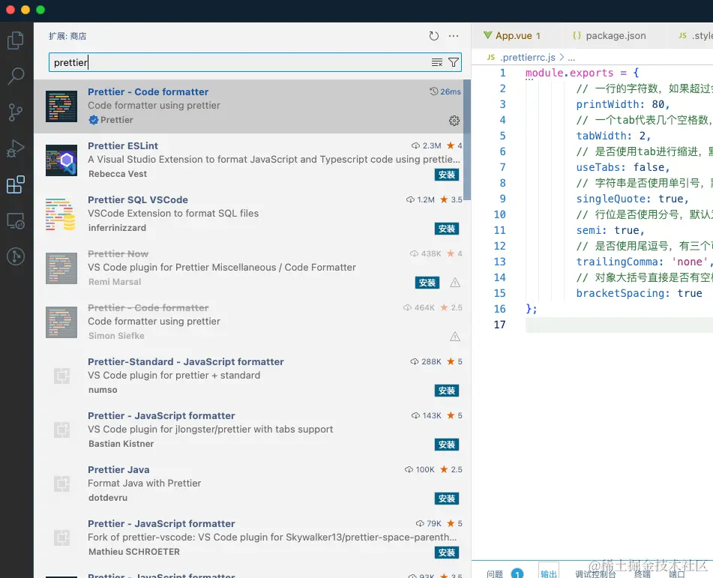This screenshot has width=713, height=578.
Task: Install the Prettier Java extension
Action: coord(447,499)
